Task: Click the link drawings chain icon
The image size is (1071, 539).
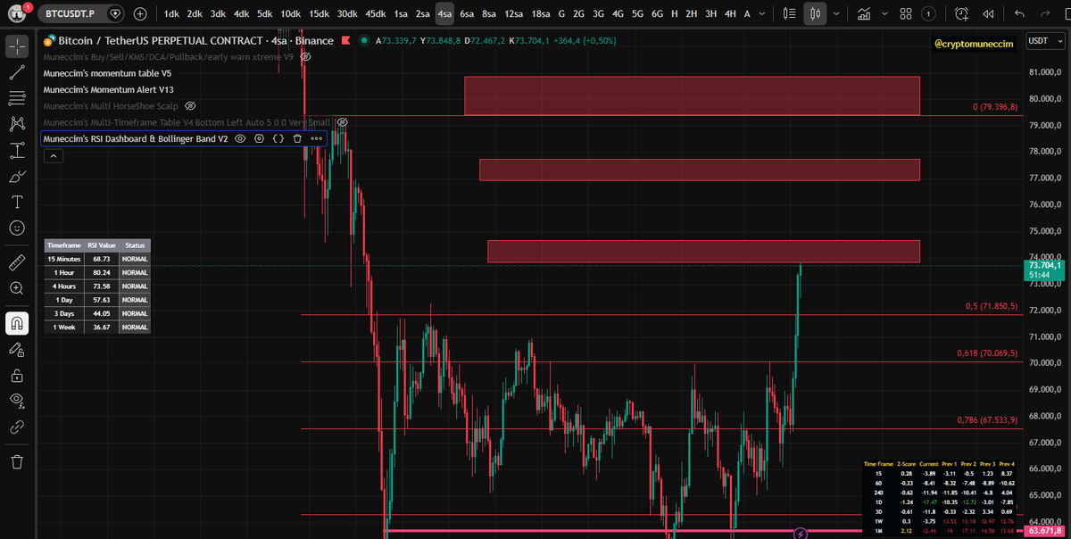Action: tap(16, 427)
